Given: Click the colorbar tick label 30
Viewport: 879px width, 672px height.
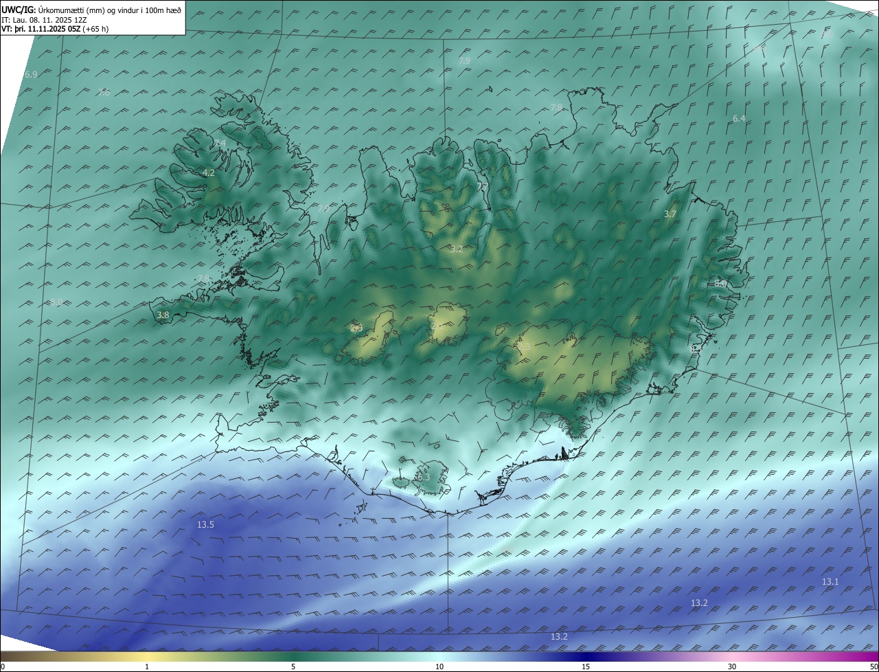Looking at the screenshot, I should [732, 667].
